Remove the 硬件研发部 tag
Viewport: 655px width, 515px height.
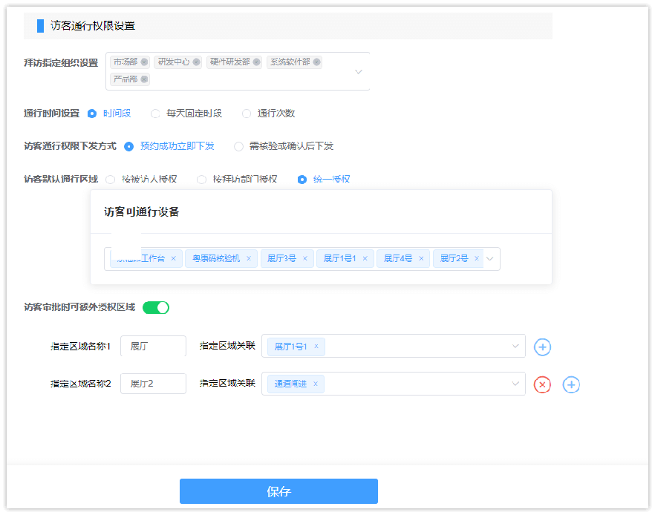pos(256,62)
